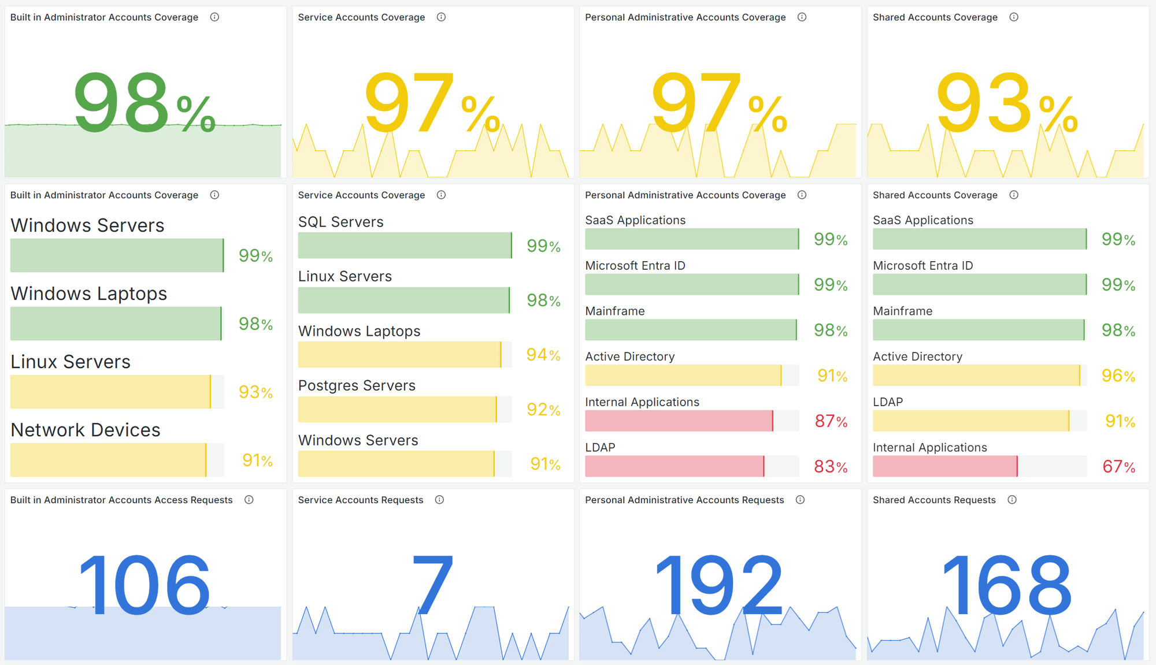The image size is (1156, 665).
Task: Click the big yellow 93% stat value
Action: [1007, 103]
